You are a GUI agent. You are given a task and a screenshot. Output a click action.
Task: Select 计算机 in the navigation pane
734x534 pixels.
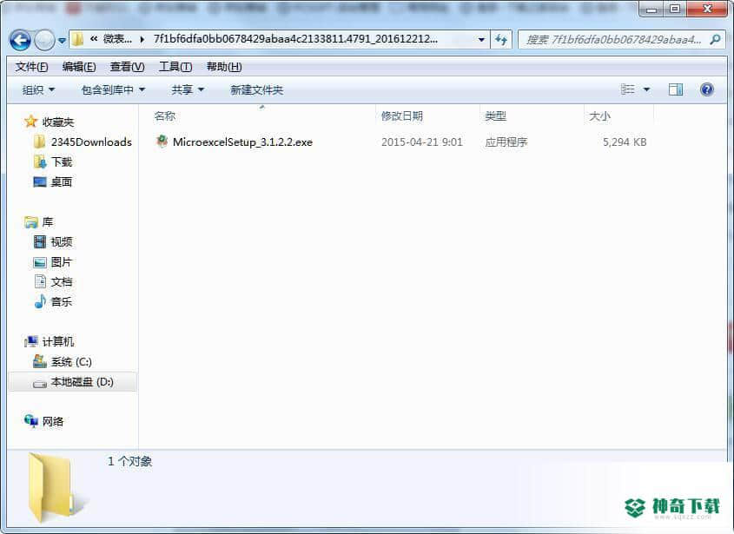pos(58,341)
